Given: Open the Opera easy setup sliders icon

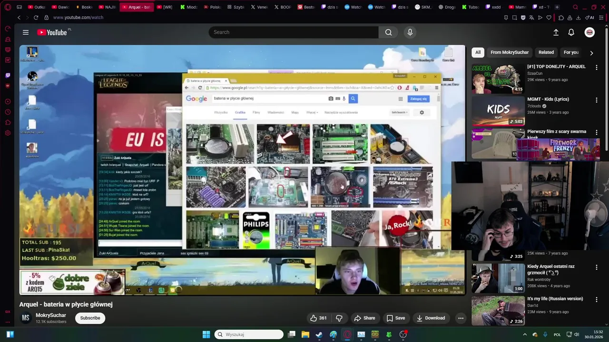Looking at the screenshot, I should 600,18.
